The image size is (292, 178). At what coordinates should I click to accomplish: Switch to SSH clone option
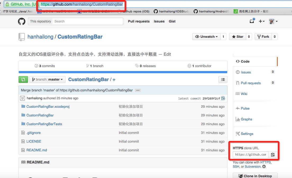click(236, 167)
